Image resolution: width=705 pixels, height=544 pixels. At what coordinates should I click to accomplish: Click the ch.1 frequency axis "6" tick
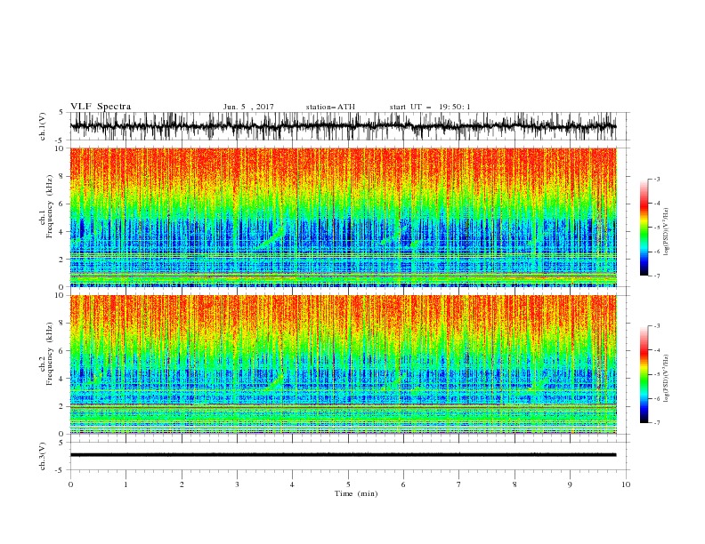tap(61, 204)
